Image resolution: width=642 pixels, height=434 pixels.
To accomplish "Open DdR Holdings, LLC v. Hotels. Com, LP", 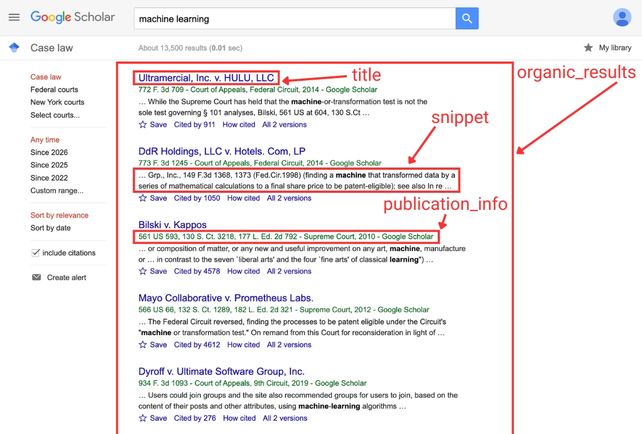I will pos(222,151).
